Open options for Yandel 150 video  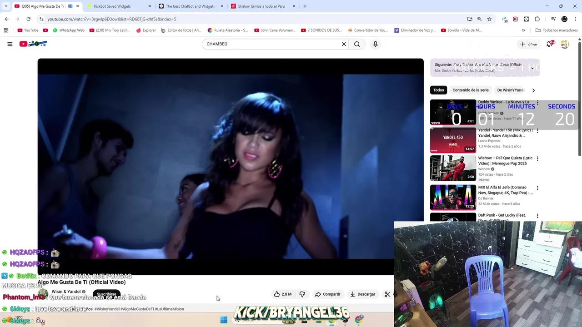[537, 131]
